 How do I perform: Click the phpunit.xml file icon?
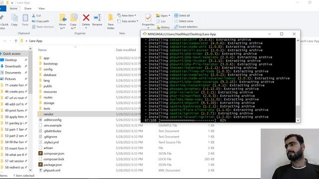coord(40,170)
